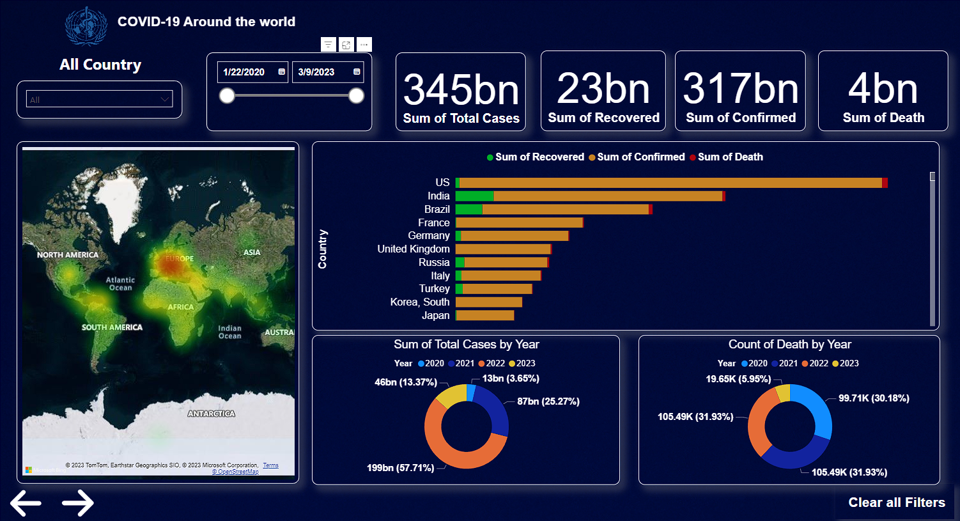960x521 pixels.
Task: Expand the All Country dropdown
Action: 164,100
